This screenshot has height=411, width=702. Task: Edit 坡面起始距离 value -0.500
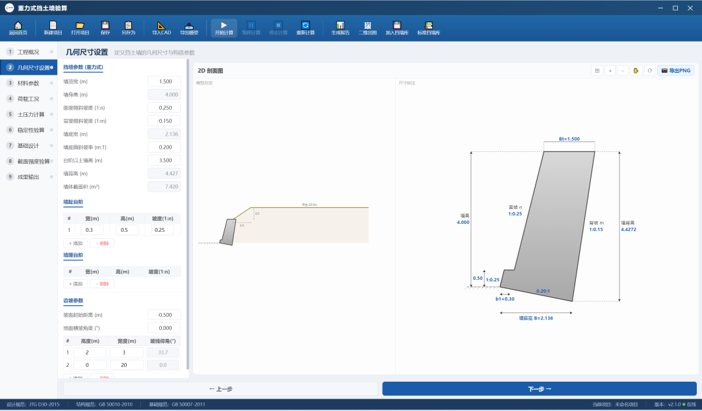click(164, 315)
